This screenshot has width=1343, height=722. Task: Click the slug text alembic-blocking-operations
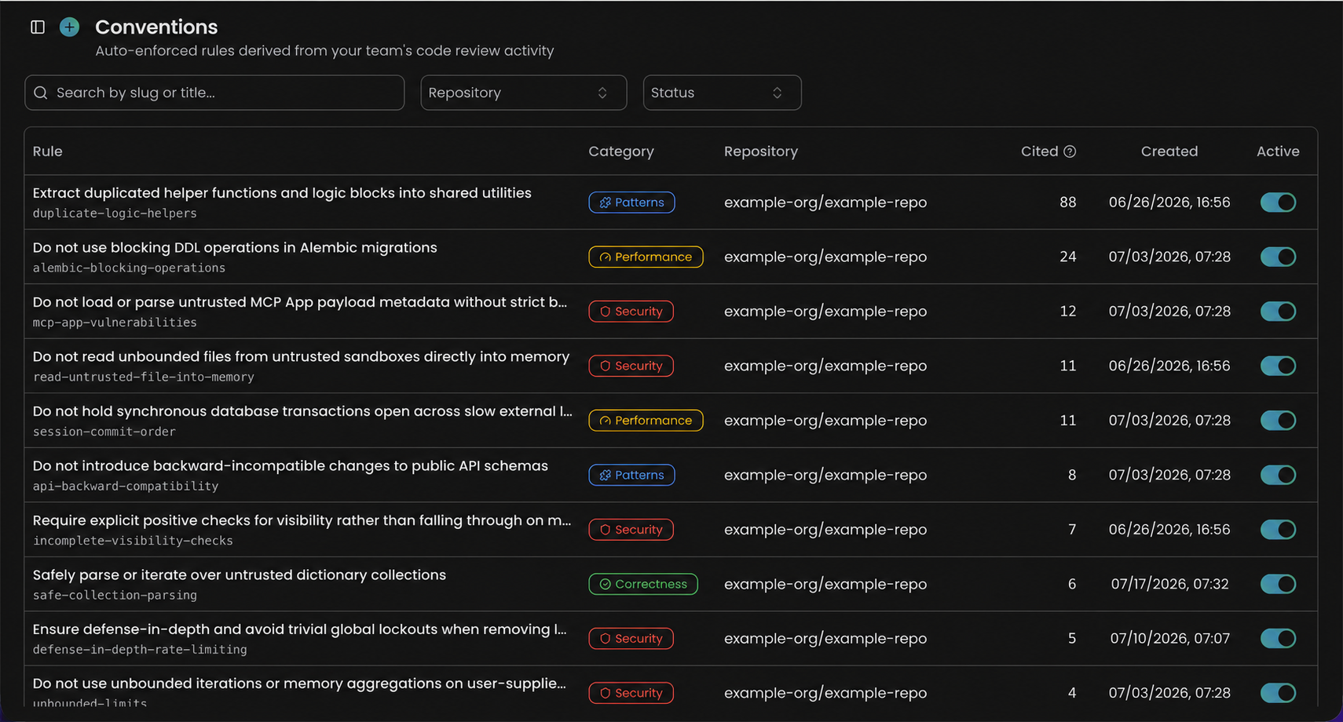click(129, 268)
